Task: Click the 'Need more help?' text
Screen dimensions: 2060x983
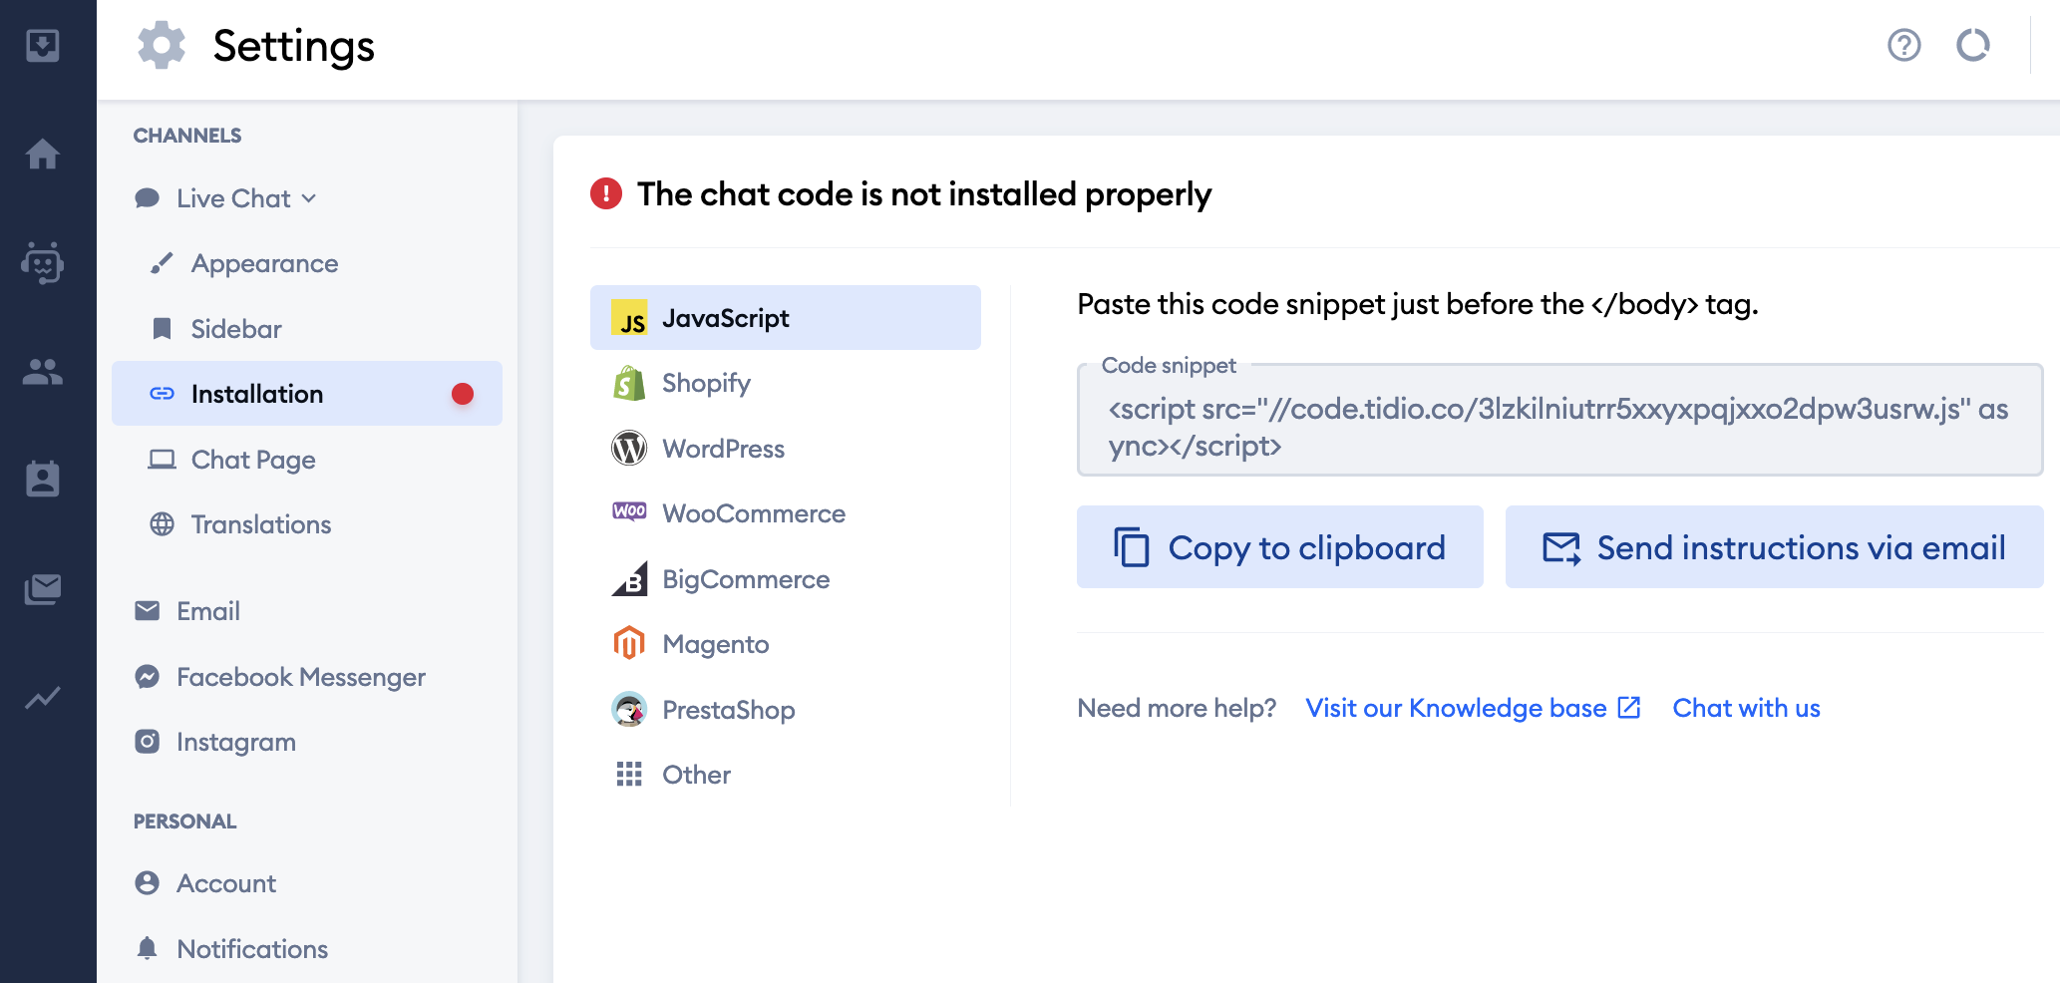Action: tap(1177, 708)
